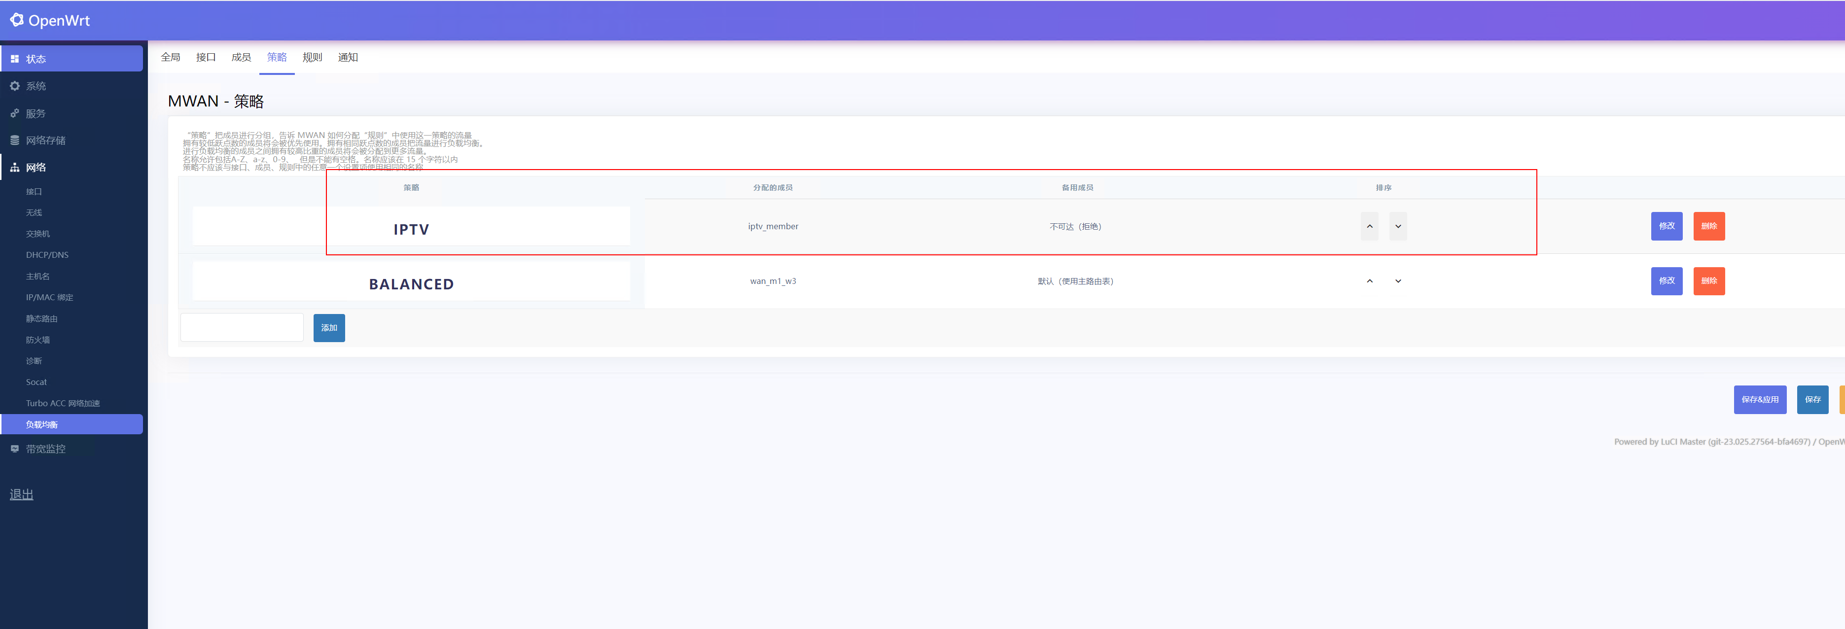Delete the BALANCED policy with 删除
This screenshot has width=1845, height=629.
pyautogui.click(x=1708, y=281)
